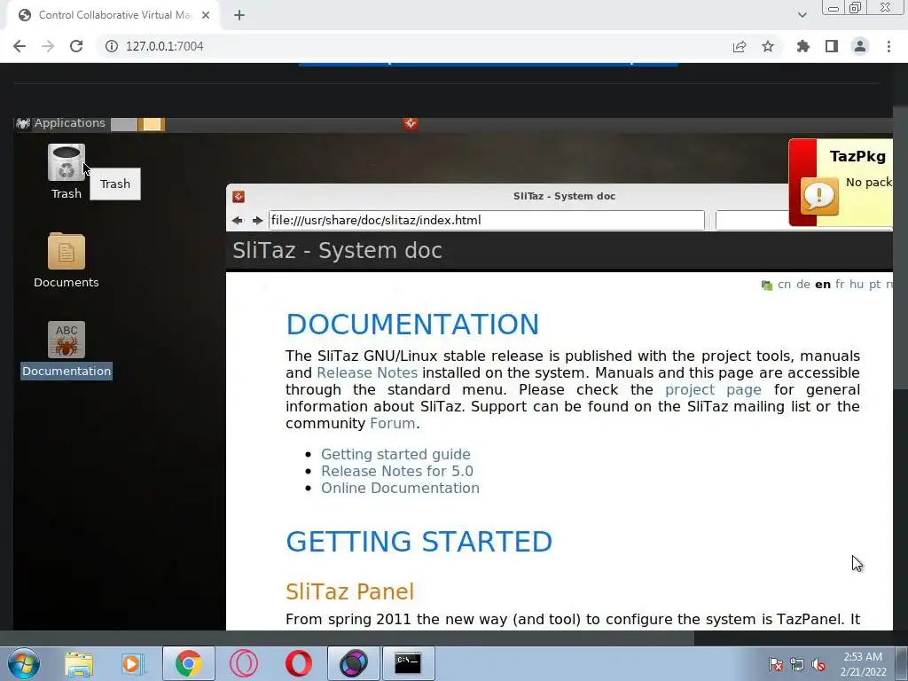
Task: Open the Command Prompt taskbar icon
Action: 408,663
